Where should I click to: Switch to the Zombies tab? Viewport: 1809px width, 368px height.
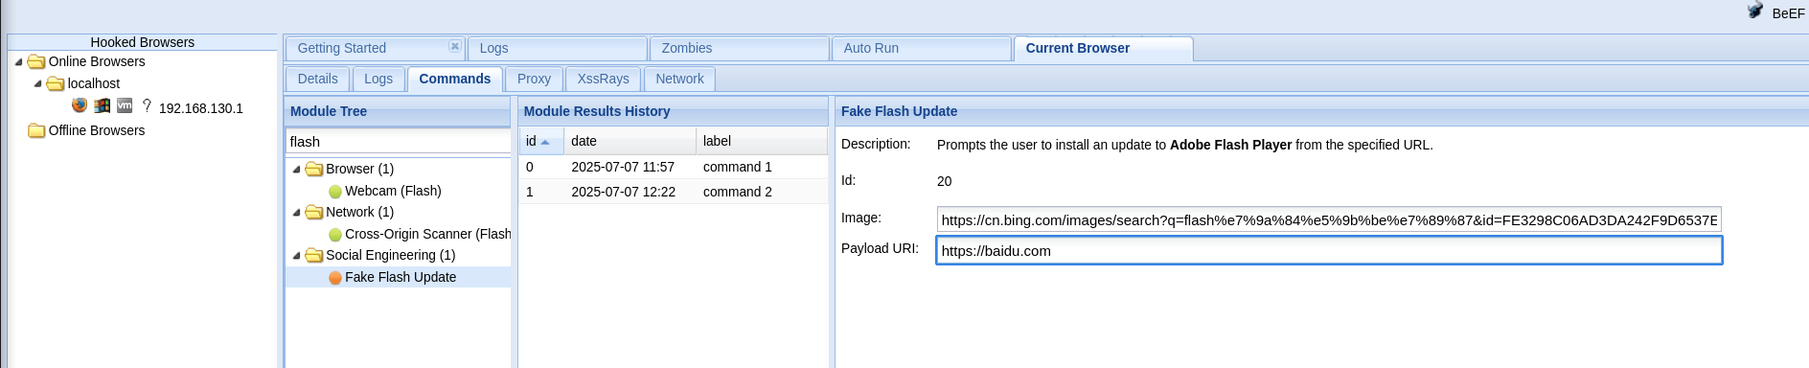pos(740,48)
